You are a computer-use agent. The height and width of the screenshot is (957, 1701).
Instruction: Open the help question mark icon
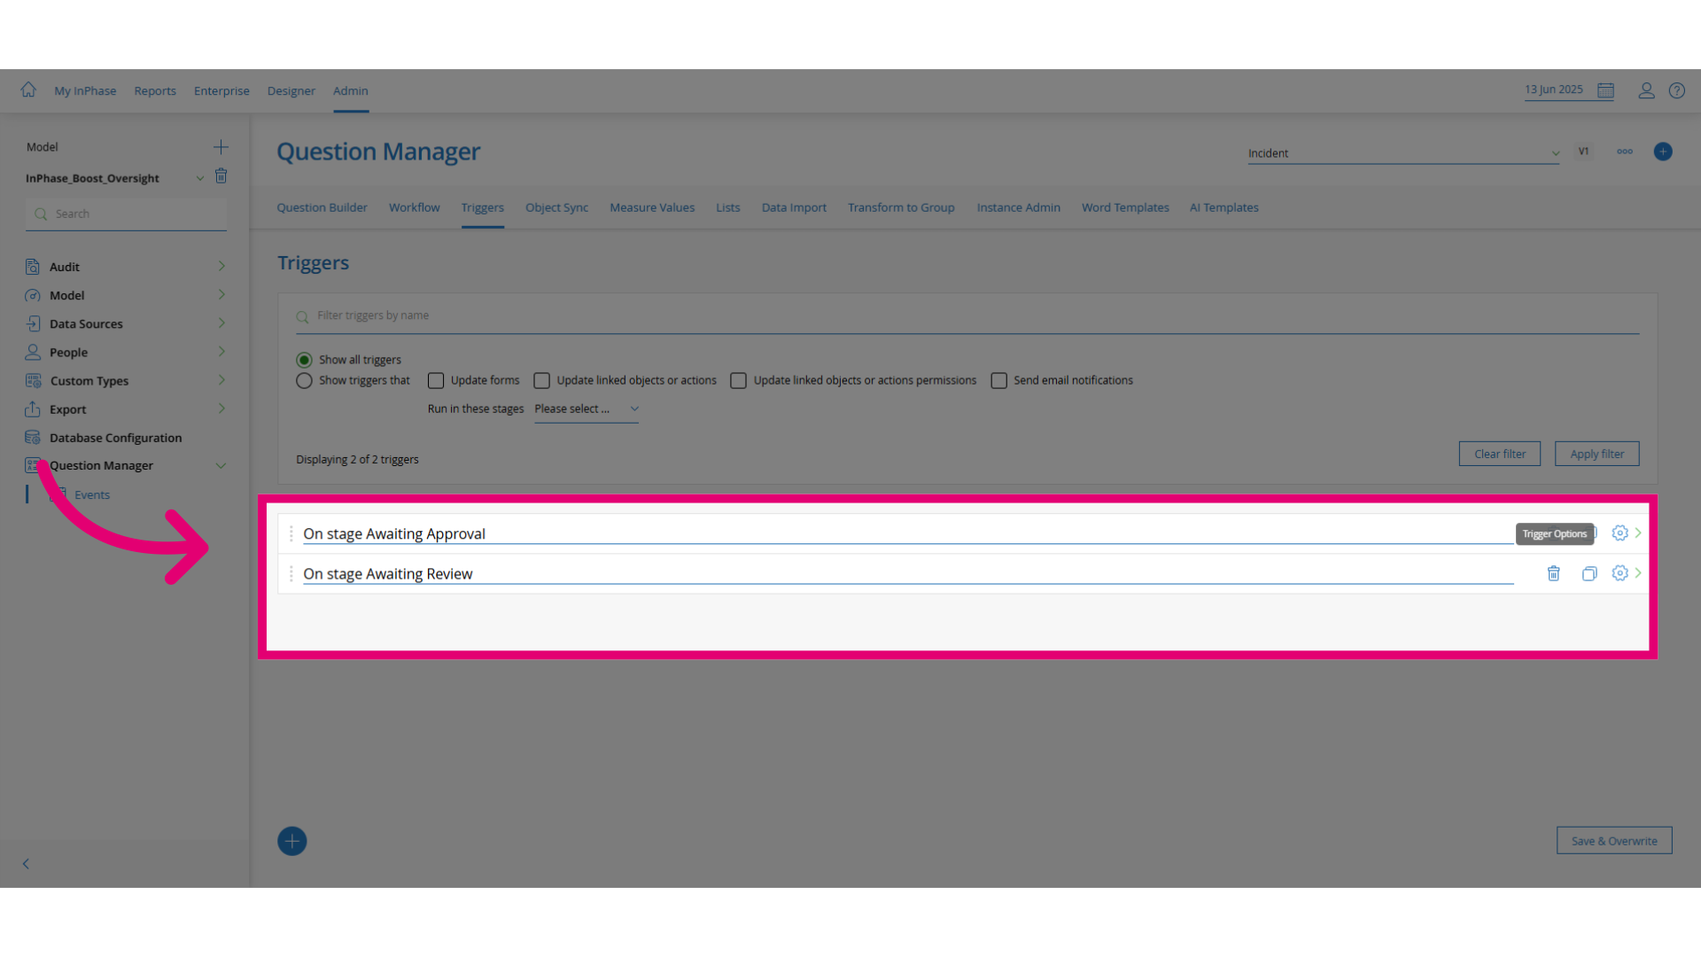coord(1677,90)
